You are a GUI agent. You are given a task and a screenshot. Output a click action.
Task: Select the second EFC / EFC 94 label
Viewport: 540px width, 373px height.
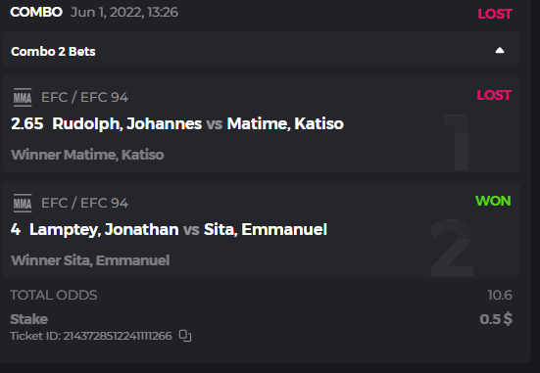[84, 203]
